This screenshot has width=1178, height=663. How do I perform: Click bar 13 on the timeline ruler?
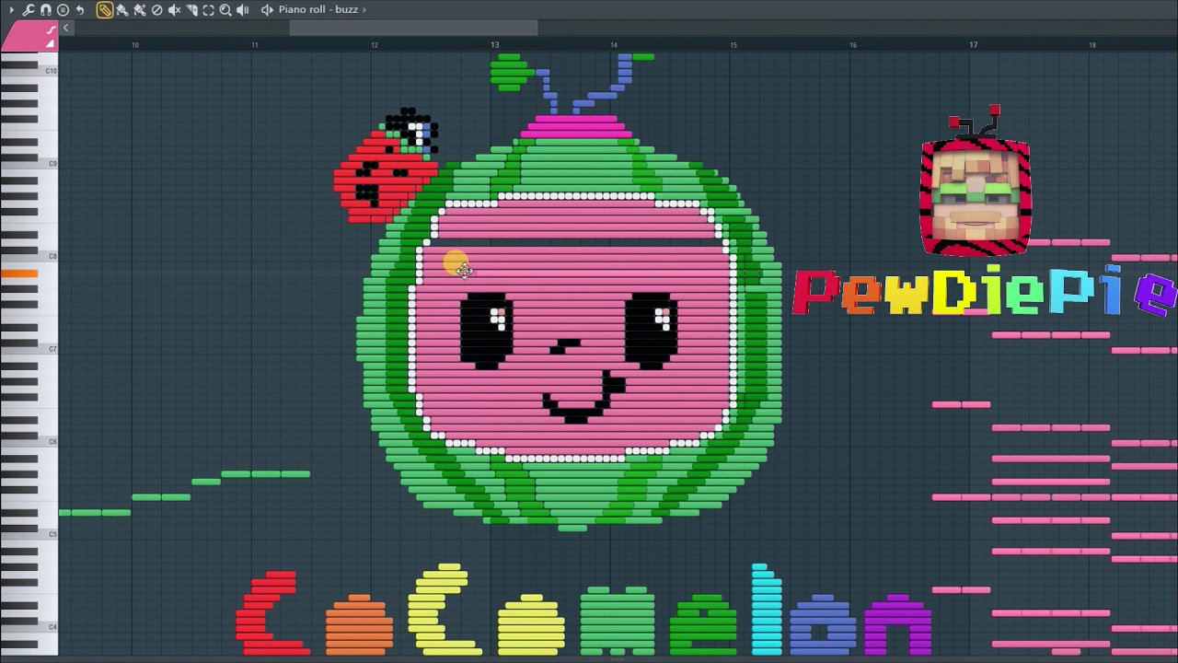[x=495, y=45]
